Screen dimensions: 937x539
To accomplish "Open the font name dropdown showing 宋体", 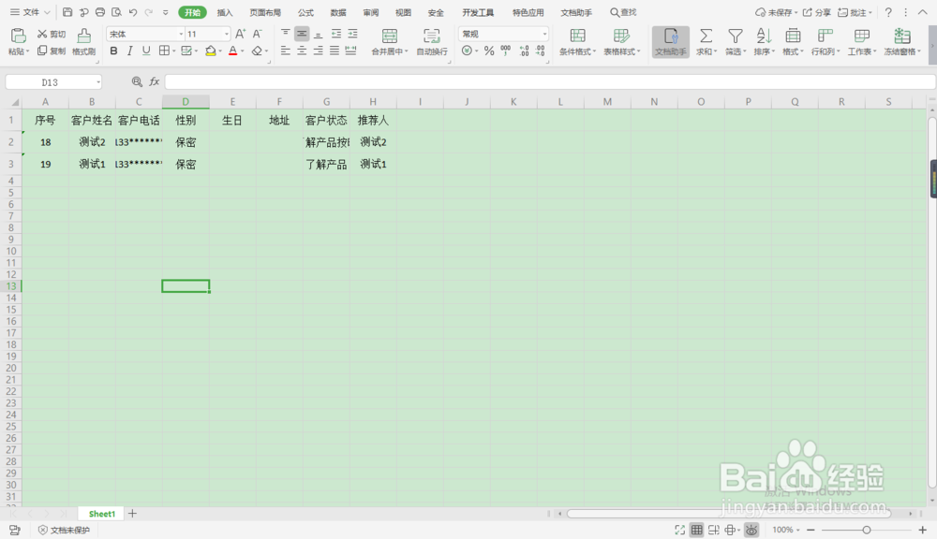I will [181, 34].
